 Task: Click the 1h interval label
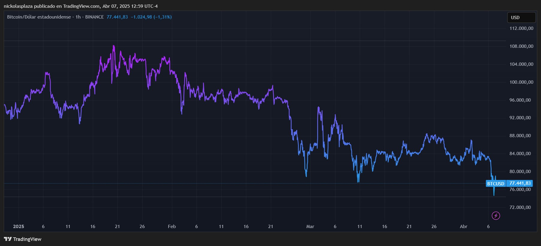click(x=78, y=17)
